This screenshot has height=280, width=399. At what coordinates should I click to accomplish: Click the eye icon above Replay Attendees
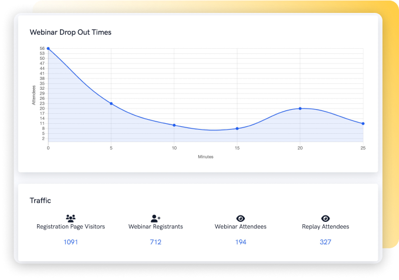click(325, 218)
